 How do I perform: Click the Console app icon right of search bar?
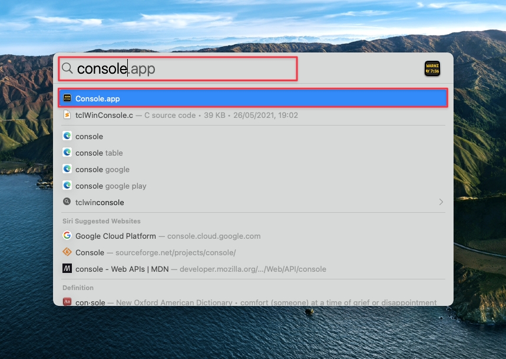[432, 68]
